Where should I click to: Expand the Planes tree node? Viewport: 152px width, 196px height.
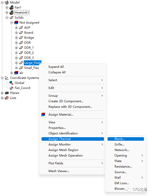pyautogui.click(x=2, y=93)
